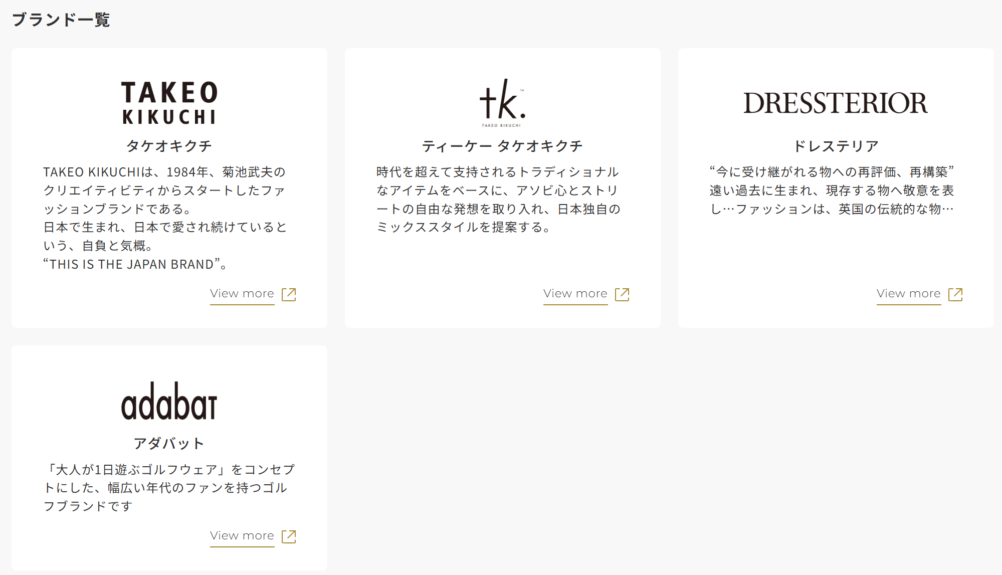Image resolution: width=1002 pixels, height=575 pixels.
Task: Select the アダバット brand title
Action: (x=169, y=443)
